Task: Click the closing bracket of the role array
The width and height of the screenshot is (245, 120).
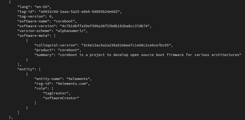Action: pyautogui.click(x=35, y=103)
